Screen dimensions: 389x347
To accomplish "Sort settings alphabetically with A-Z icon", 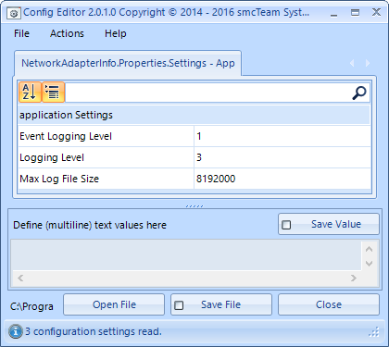I will click(30, 92).
